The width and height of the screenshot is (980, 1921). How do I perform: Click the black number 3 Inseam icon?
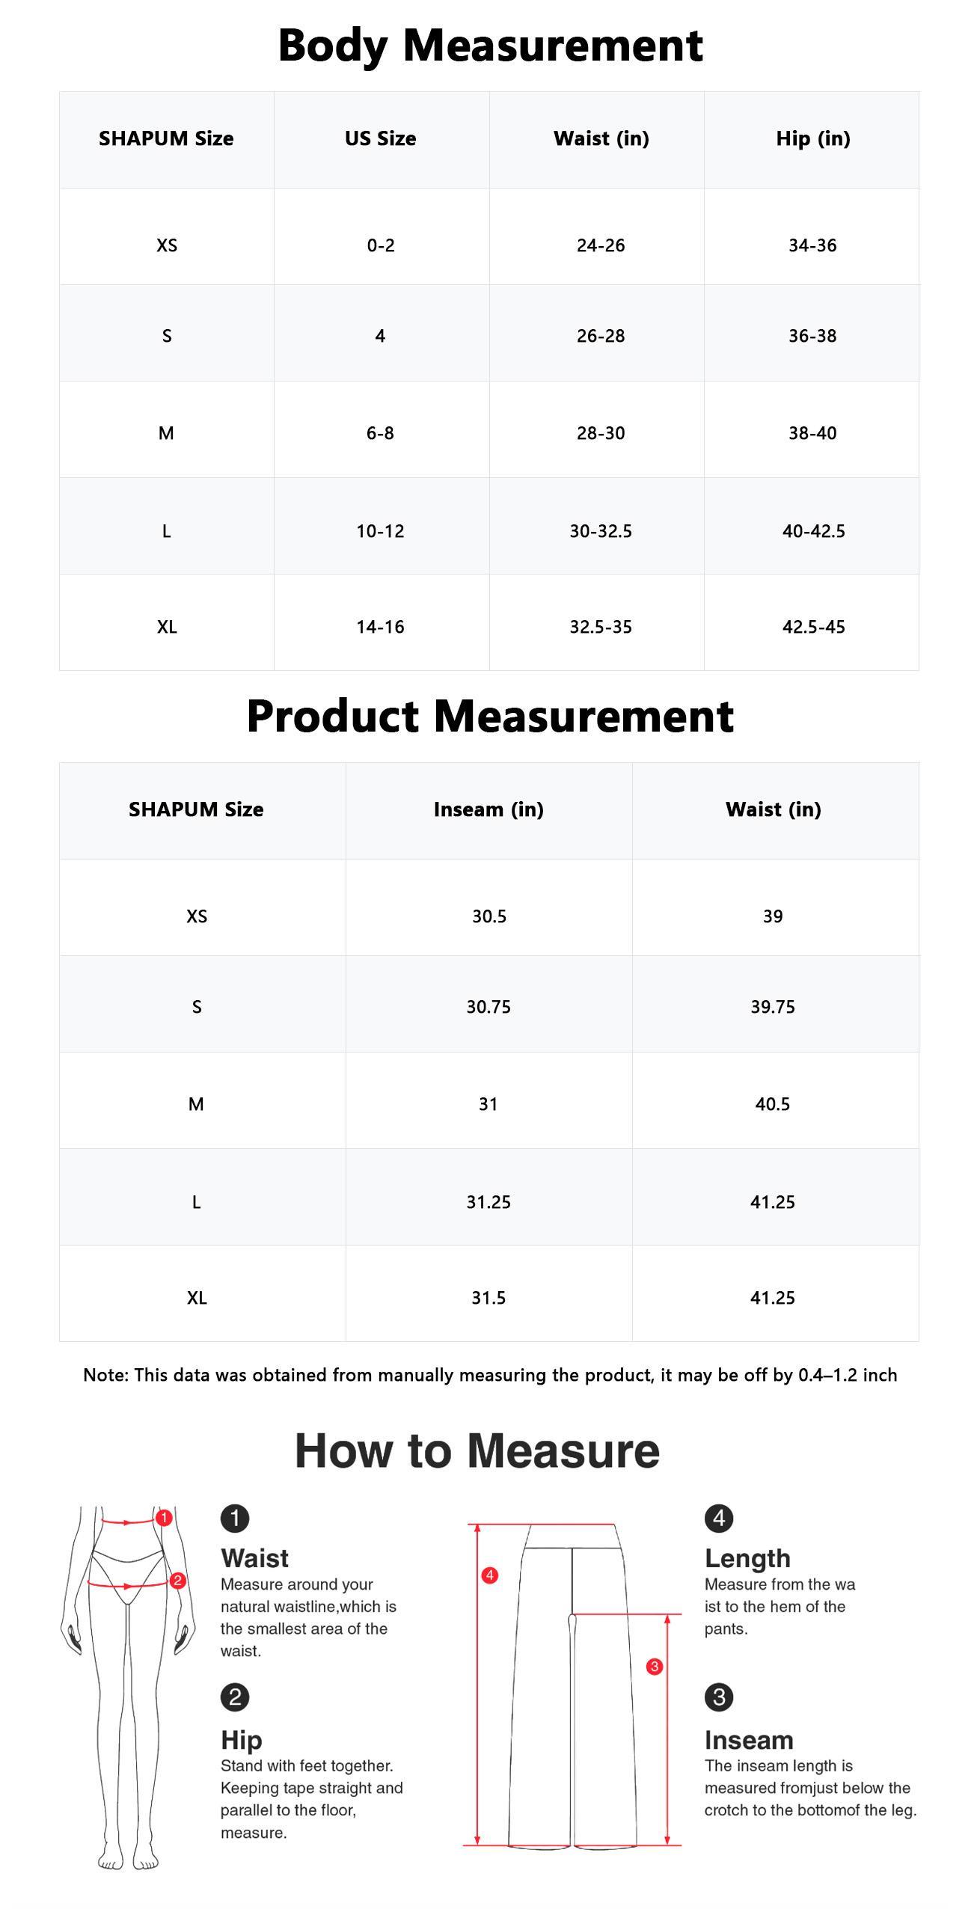[719, 1697]
